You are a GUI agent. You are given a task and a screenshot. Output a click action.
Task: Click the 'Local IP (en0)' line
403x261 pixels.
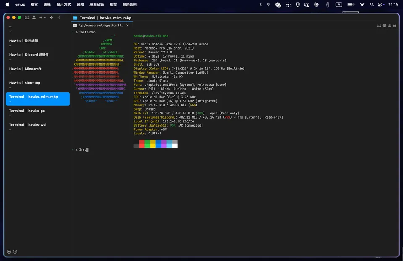click(164, 121)
